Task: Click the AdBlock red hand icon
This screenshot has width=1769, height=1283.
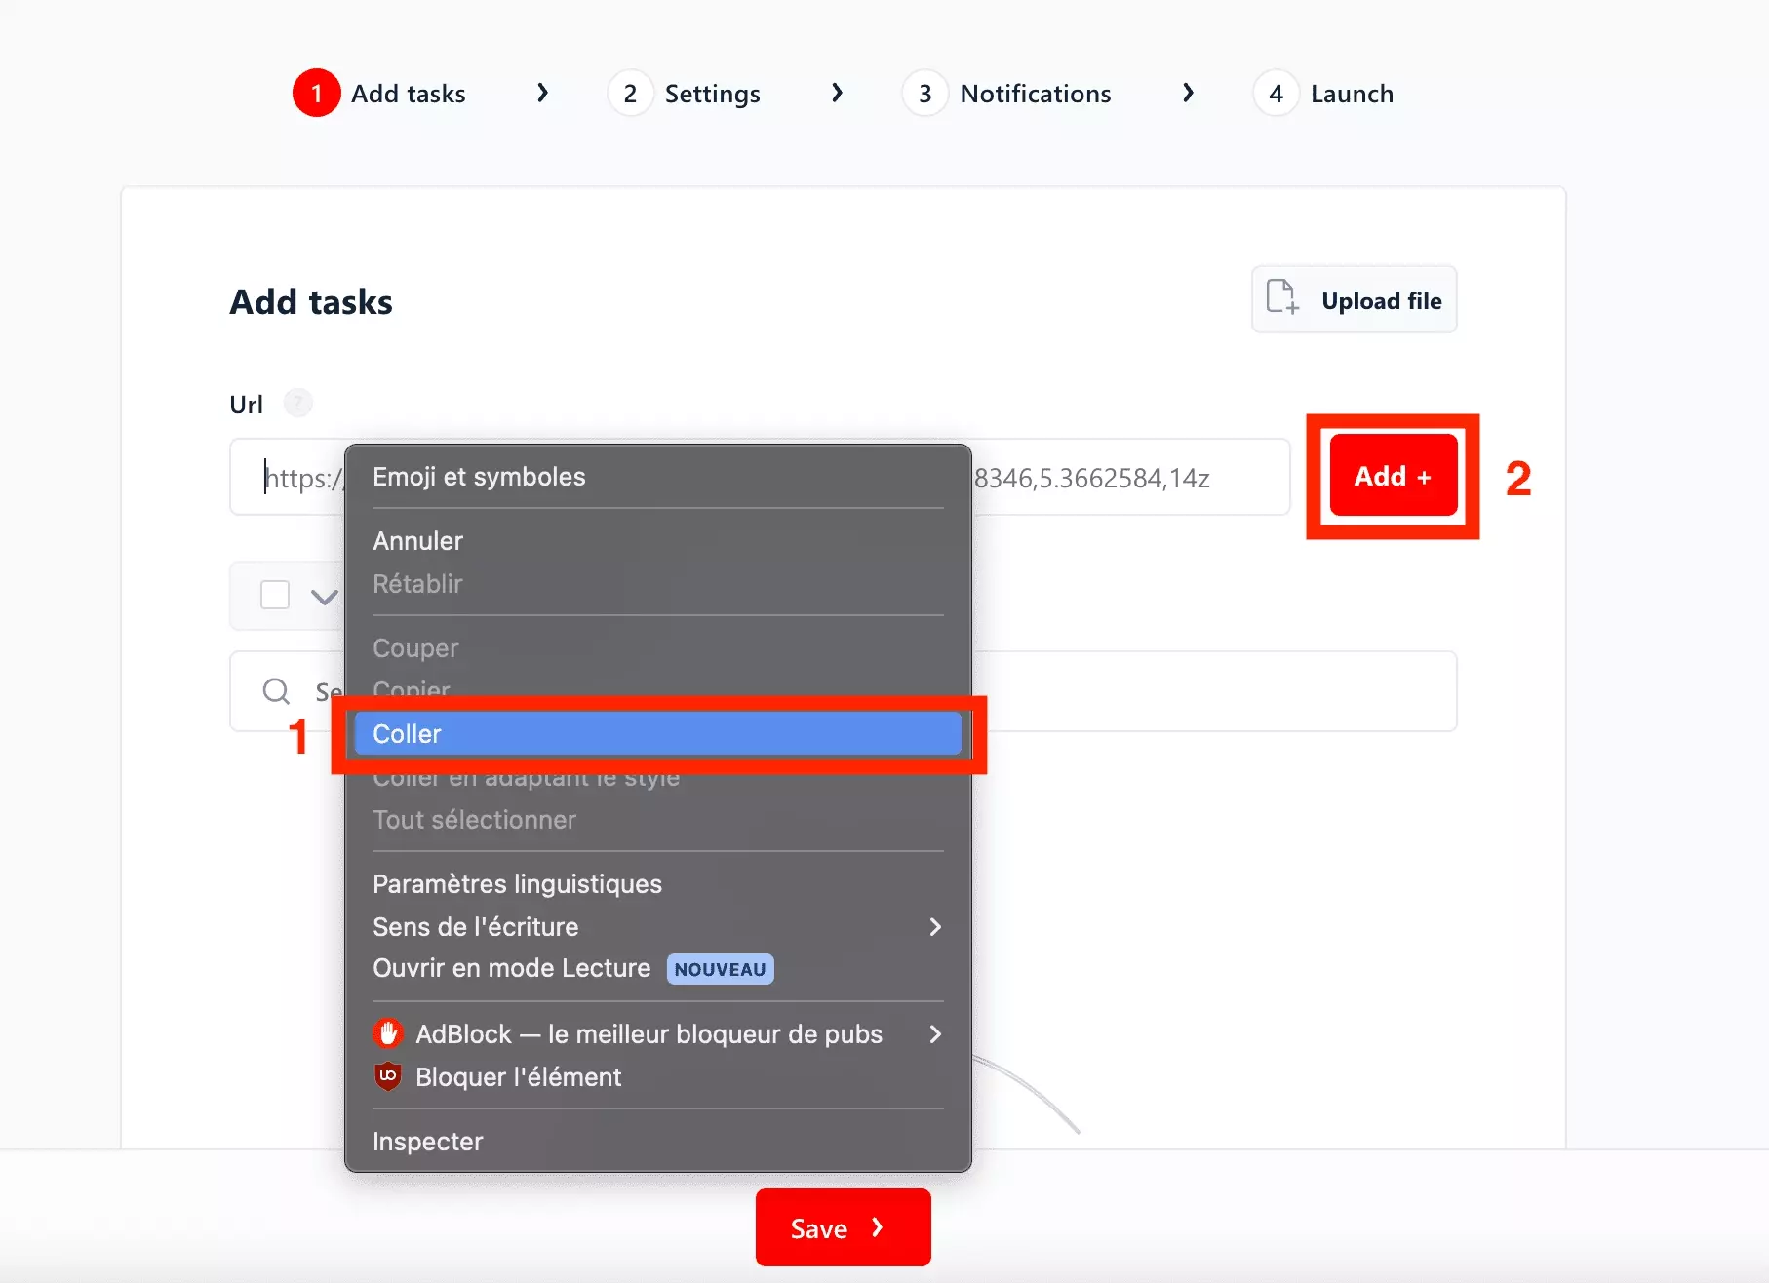Action: coord(388,1033)
